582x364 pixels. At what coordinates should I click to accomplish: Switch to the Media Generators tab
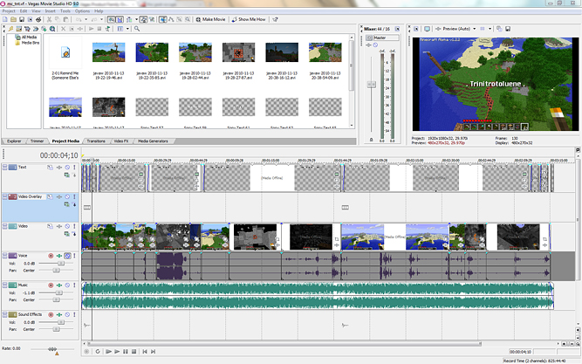click(x=153, y=141)
